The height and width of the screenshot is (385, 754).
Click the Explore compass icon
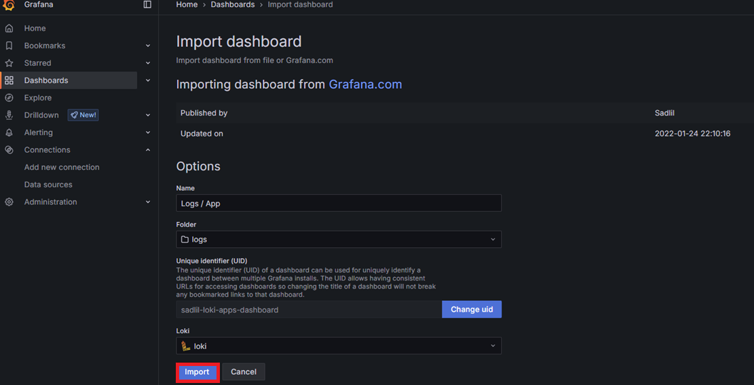point(9,98)
